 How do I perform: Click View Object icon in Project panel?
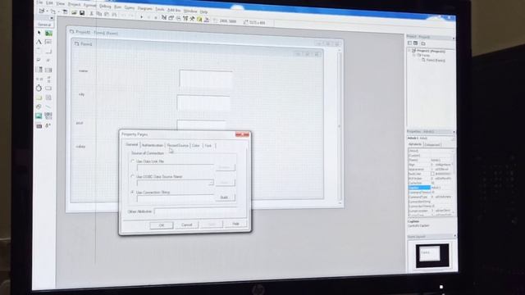pos(416,43)
